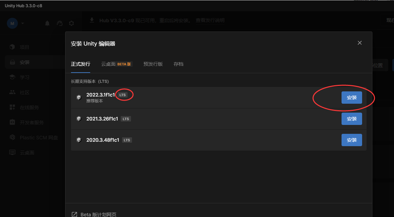Open the headset support icon
This screenshot has height=217, width=394.
60,23
